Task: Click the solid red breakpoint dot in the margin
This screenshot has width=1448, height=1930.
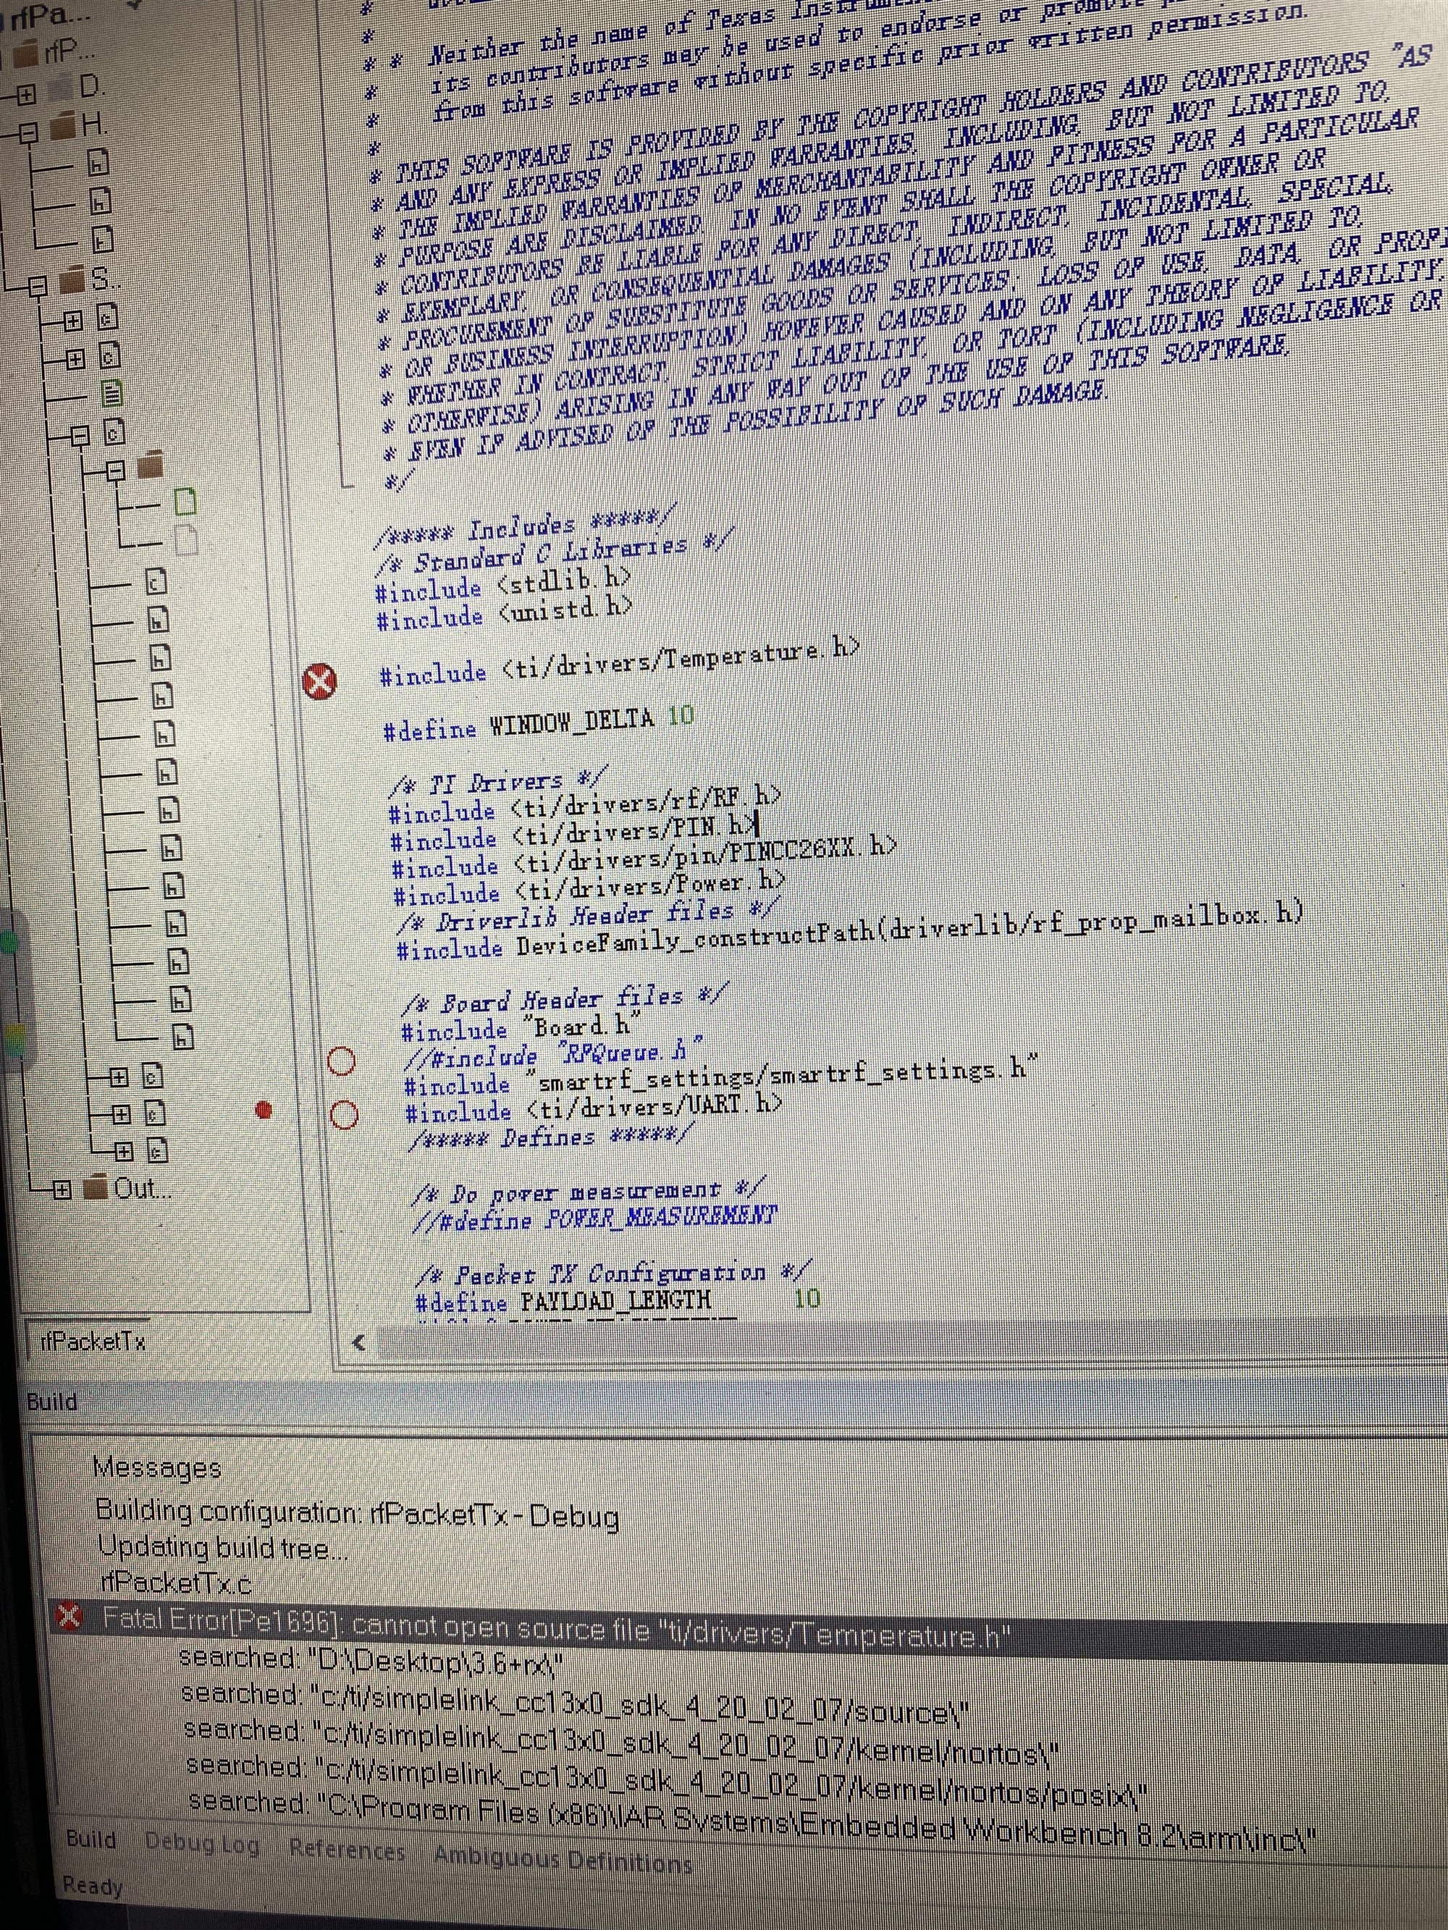Action: (264, 1110)
